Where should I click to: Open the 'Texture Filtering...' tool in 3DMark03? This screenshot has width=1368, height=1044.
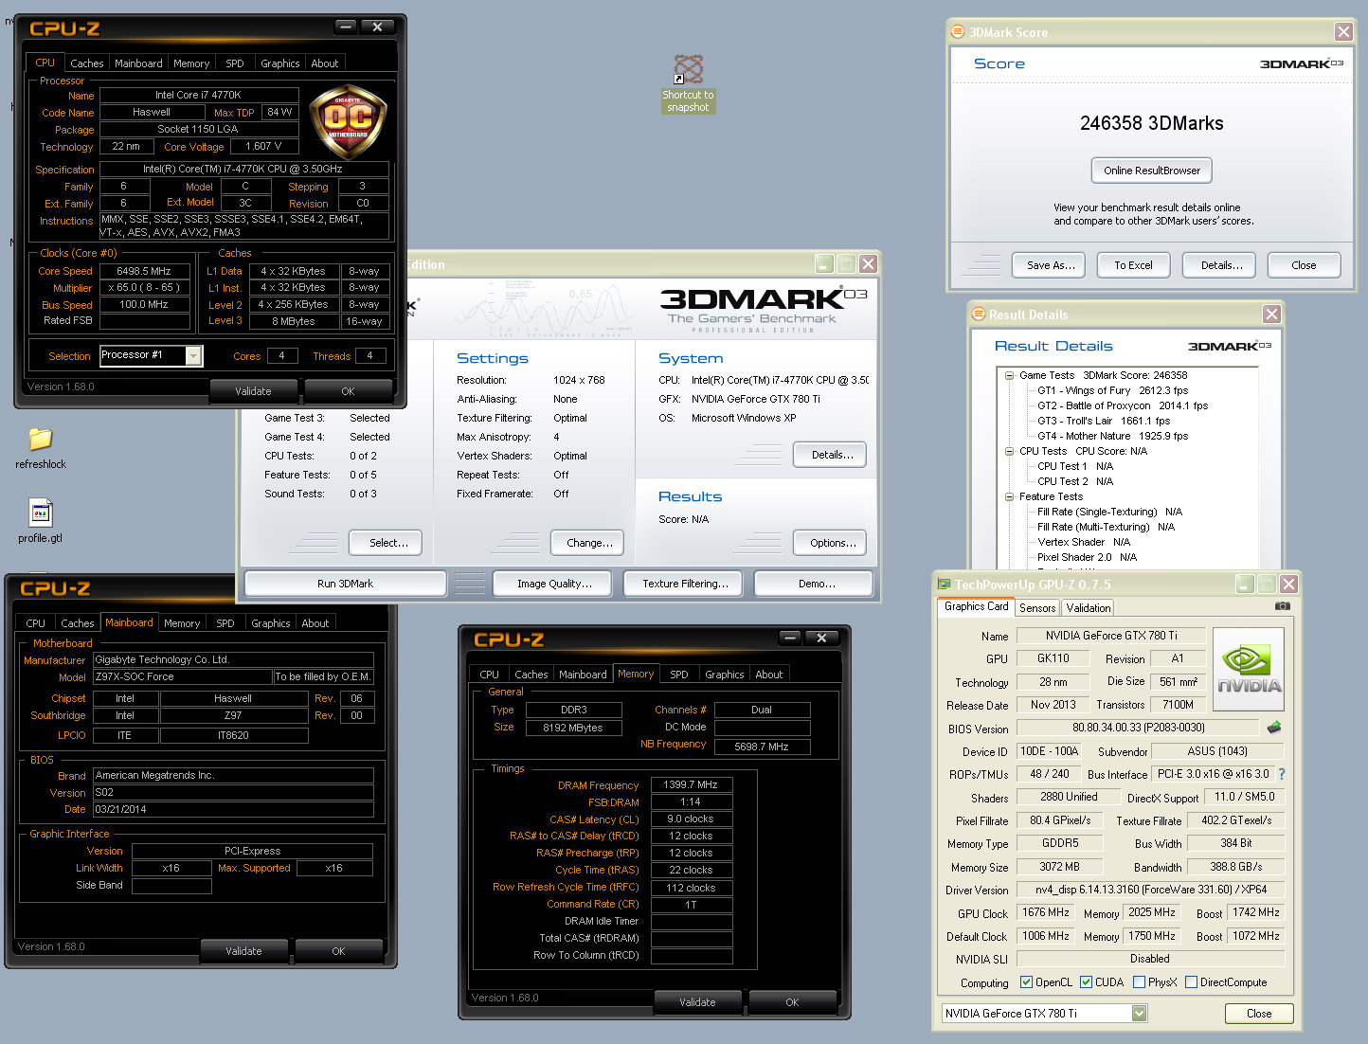685,584
